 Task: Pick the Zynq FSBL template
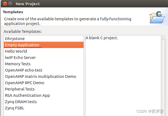coord(14,108)
